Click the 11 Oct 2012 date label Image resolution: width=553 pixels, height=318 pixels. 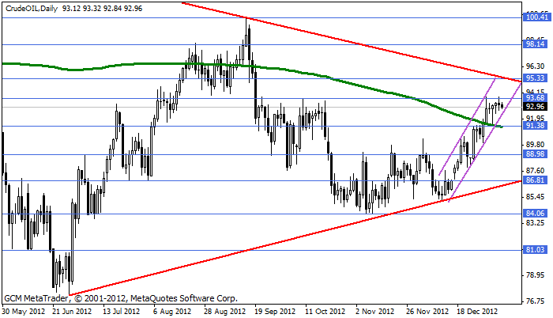[325, 312]
